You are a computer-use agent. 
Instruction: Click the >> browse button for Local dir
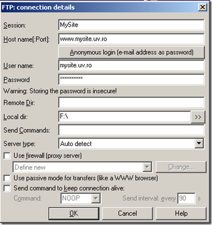click(x=198, y=117)
